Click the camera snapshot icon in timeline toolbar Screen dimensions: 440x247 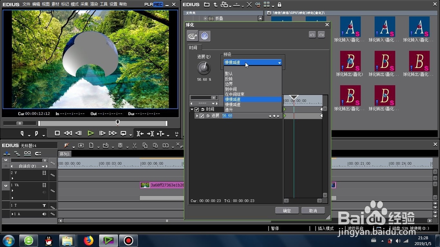coord(81,145)
